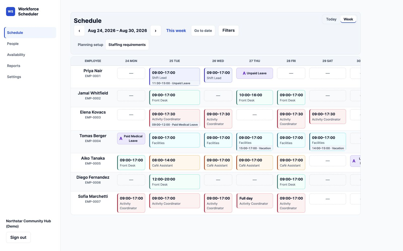Open Go to date picker
Viewport: 403px width, 251px height.
[x=203, y=31]
